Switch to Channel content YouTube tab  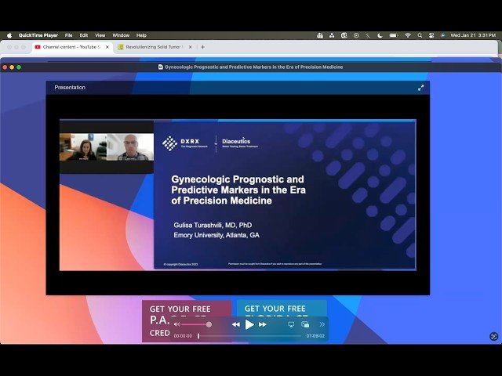71,47
